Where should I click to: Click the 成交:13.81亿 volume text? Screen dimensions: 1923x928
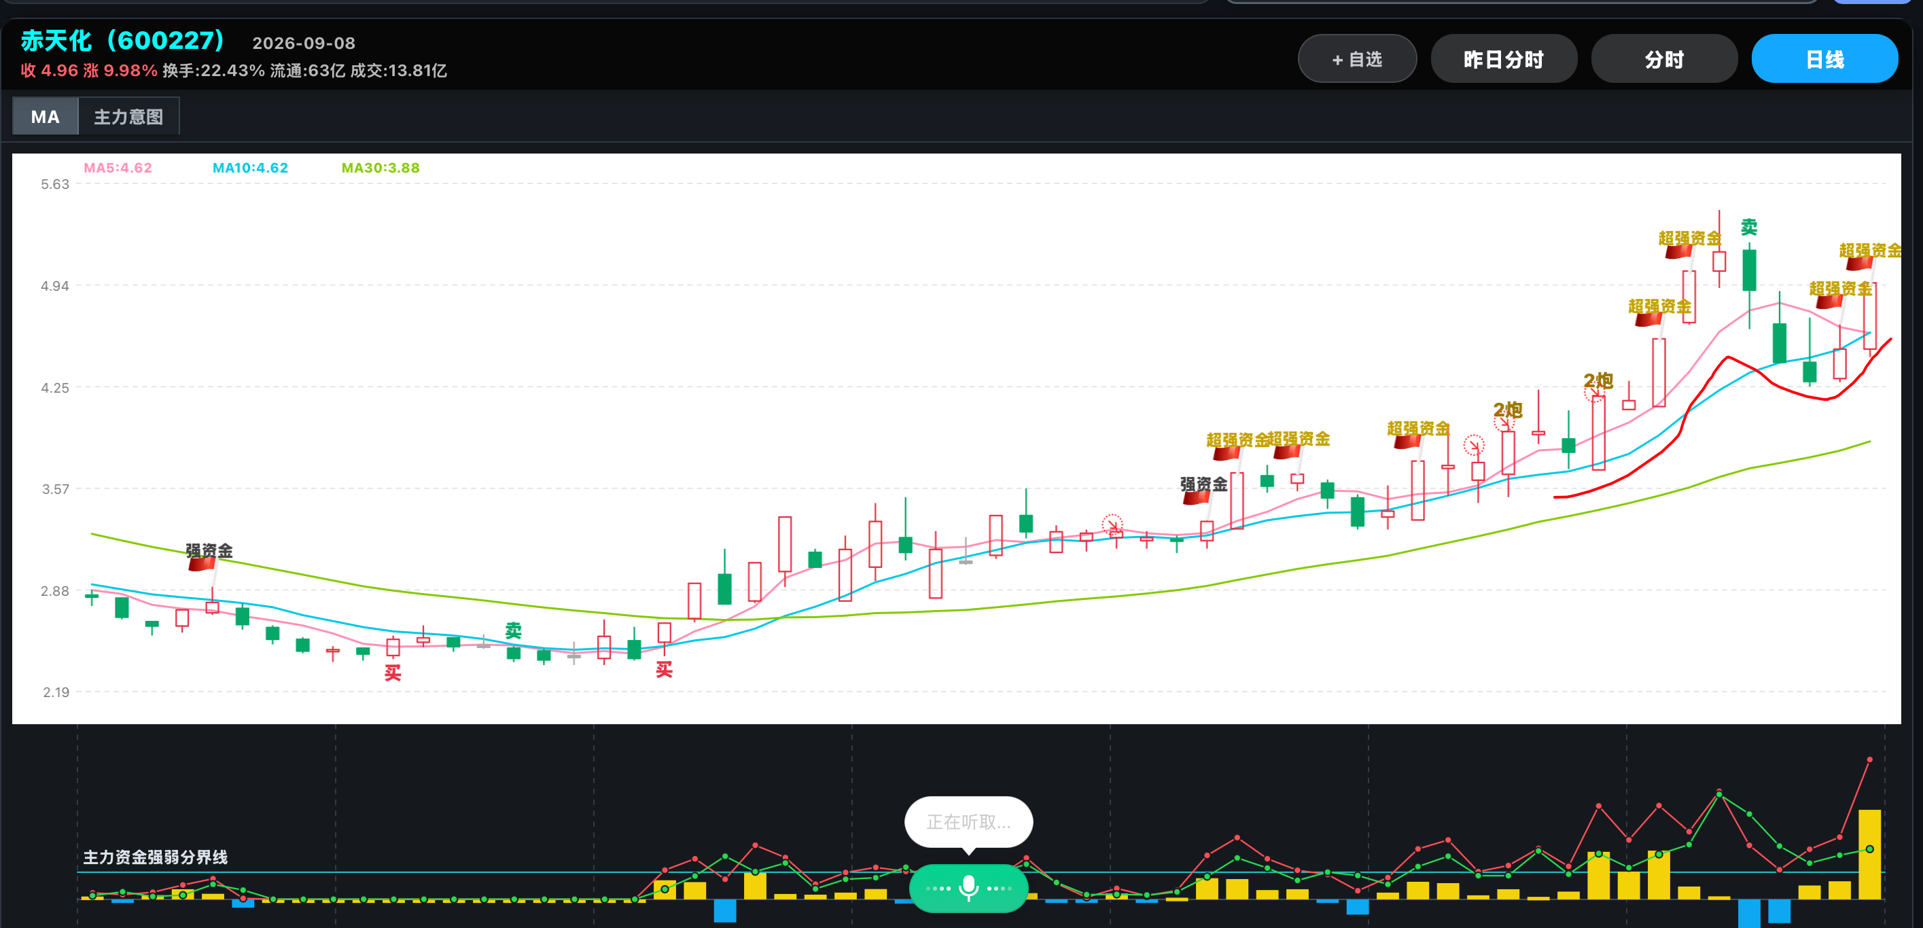(x=399, y=71)
